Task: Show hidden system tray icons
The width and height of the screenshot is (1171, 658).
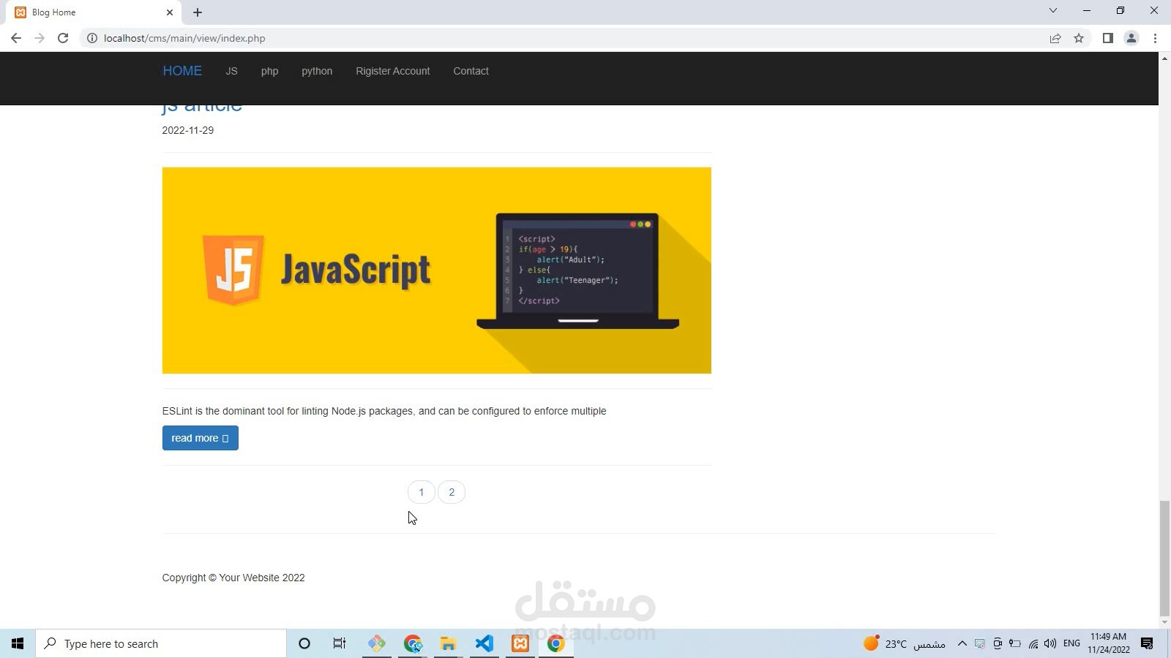Action: [962, 643]
